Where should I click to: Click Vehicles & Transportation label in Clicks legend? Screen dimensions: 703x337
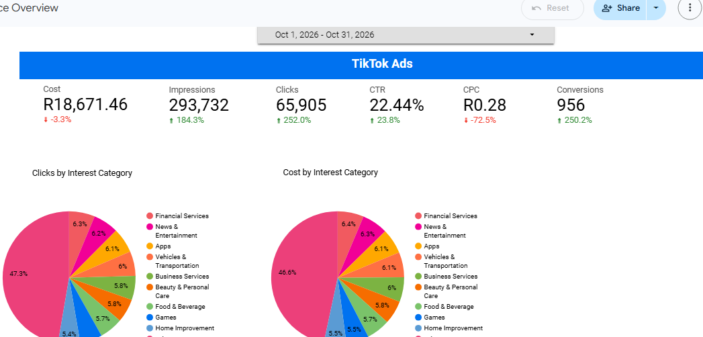(x=177, y=261)
